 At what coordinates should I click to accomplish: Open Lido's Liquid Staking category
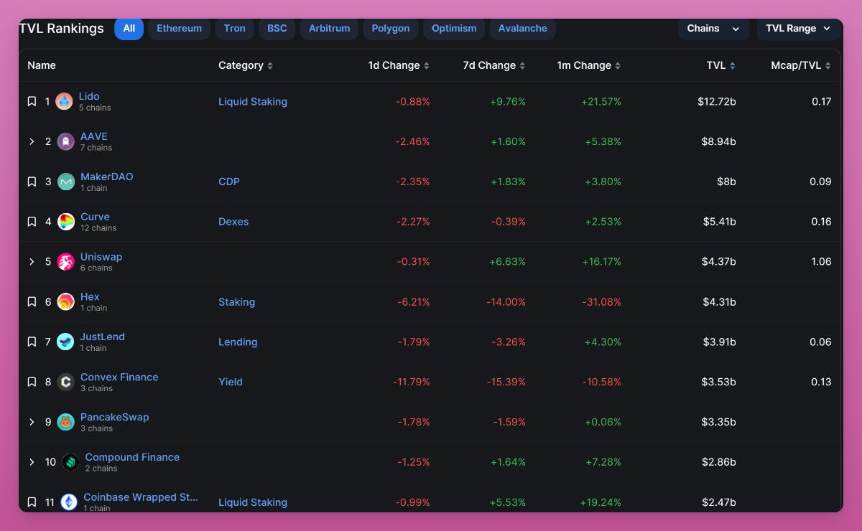pyautogui.click(x=253, y=102)
